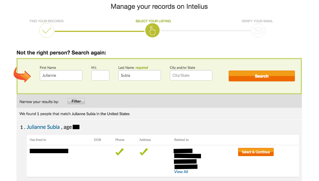
Task: Open the Filter options
Action: (76, 101)
